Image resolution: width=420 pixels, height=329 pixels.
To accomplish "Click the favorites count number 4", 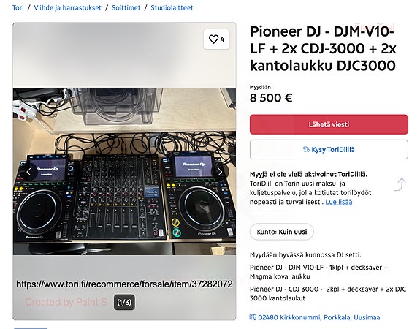I will 222,39.
